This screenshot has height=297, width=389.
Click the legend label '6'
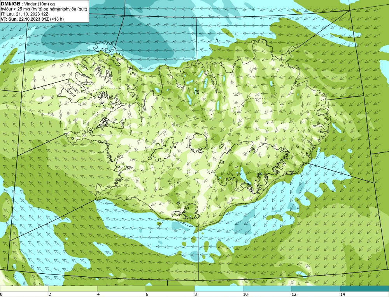pos(147,294)
